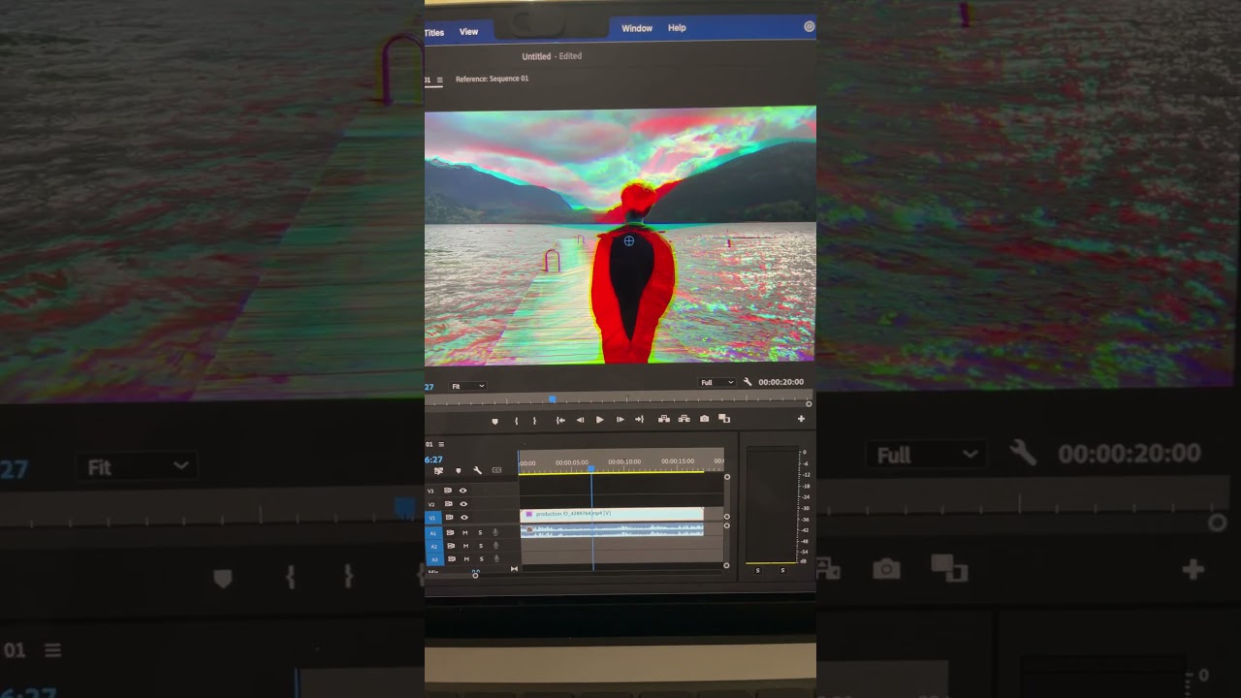Mute audio track A3
Image resolution: width=1241 pixels, height=698 pixels.
tap(465, 558)
